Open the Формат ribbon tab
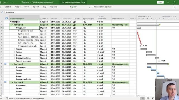Viewport: 179px width, 100px height. (x=73, y=7)
